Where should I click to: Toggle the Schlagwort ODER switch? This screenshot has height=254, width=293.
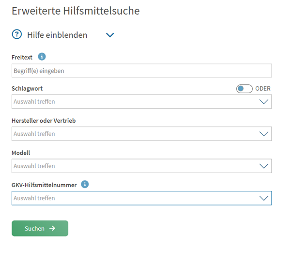tap(244, 89)
